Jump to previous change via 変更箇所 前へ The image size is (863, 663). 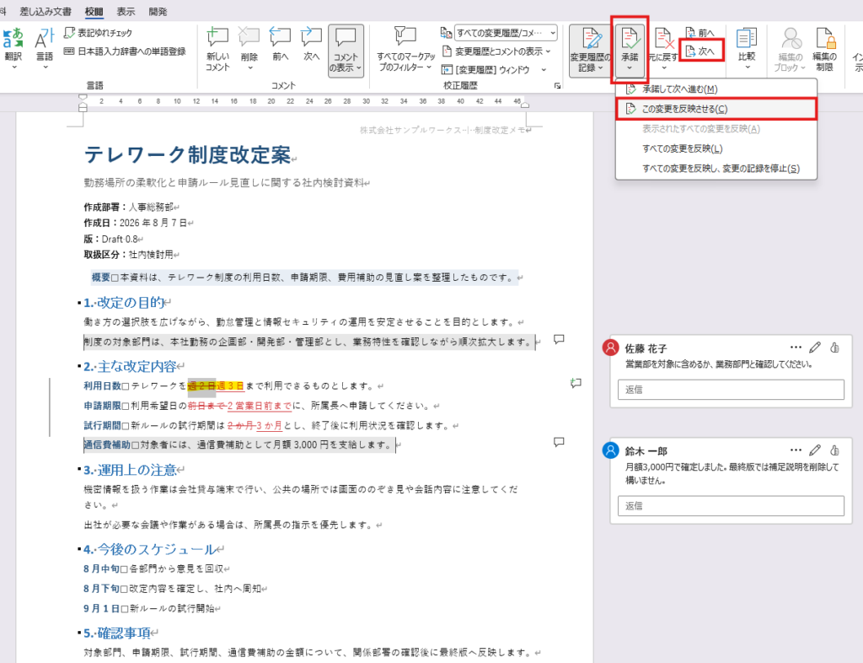[x=700, y=33]
